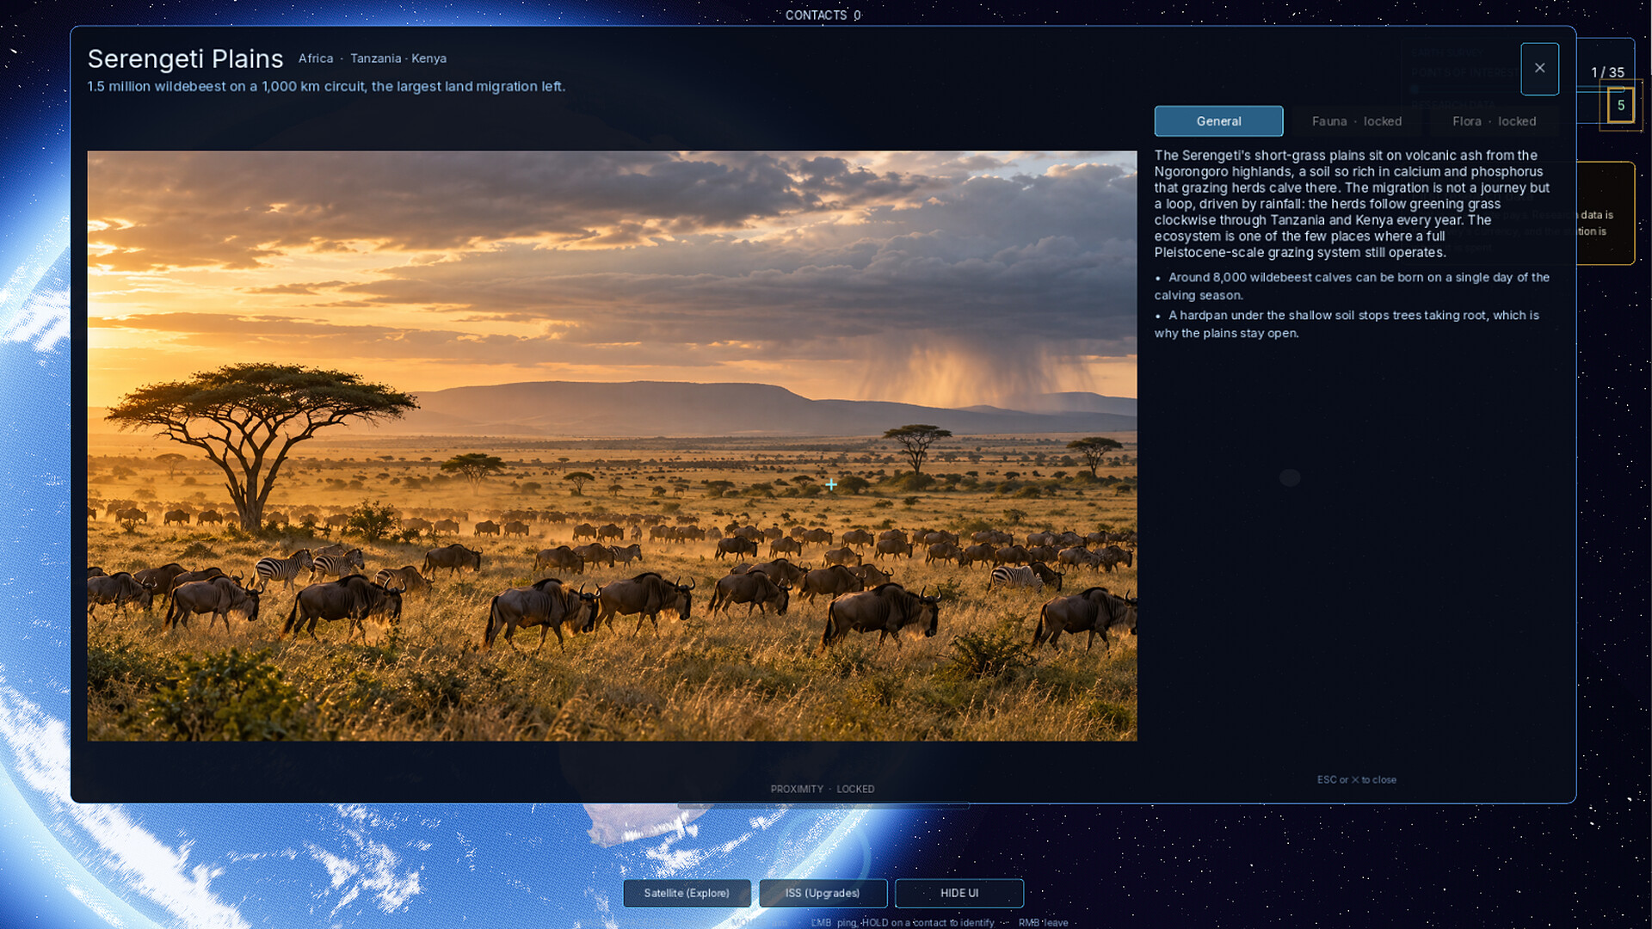Click the 1.5 million wildebeest subtitle
1652x929 pixels.
[x=326, y=86]
